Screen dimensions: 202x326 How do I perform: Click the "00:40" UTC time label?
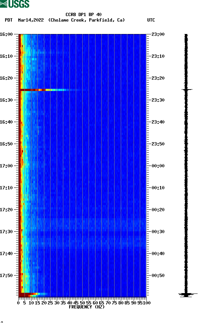(158, 254)
